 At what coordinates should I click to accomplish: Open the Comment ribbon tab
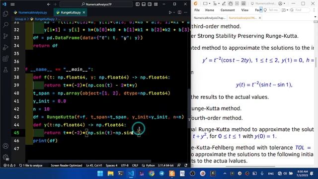click(x=228, y=10)
